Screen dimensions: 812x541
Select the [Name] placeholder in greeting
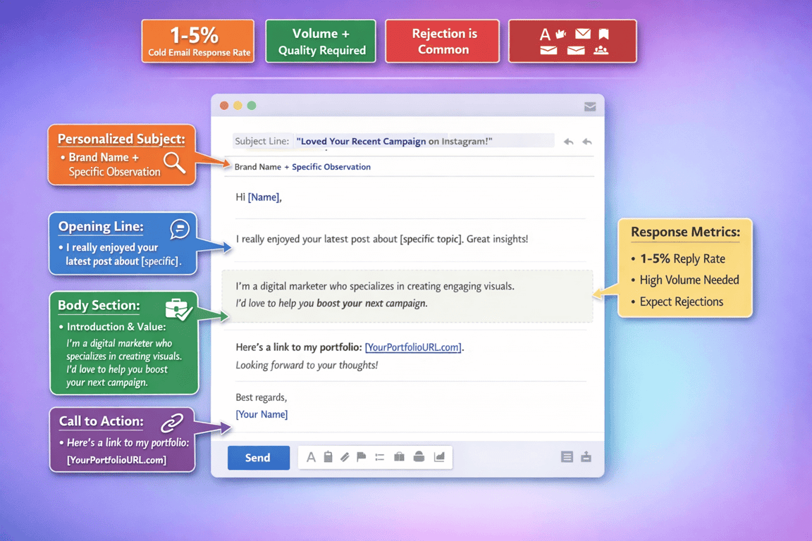[x=264, y=197]
